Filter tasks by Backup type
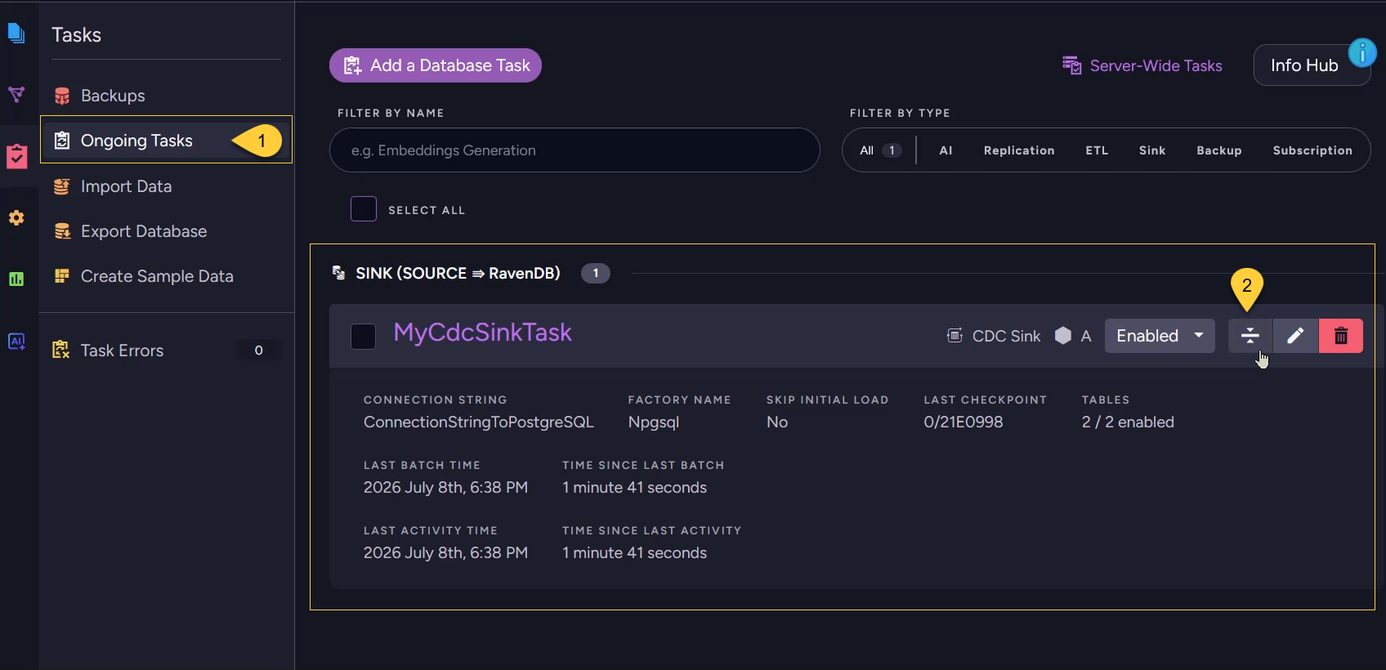The image size is (1386, 670). tap(1219, 150)
